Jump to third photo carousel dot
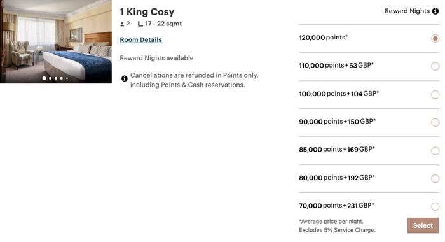The image size is (445, 242). pos(56,78)
